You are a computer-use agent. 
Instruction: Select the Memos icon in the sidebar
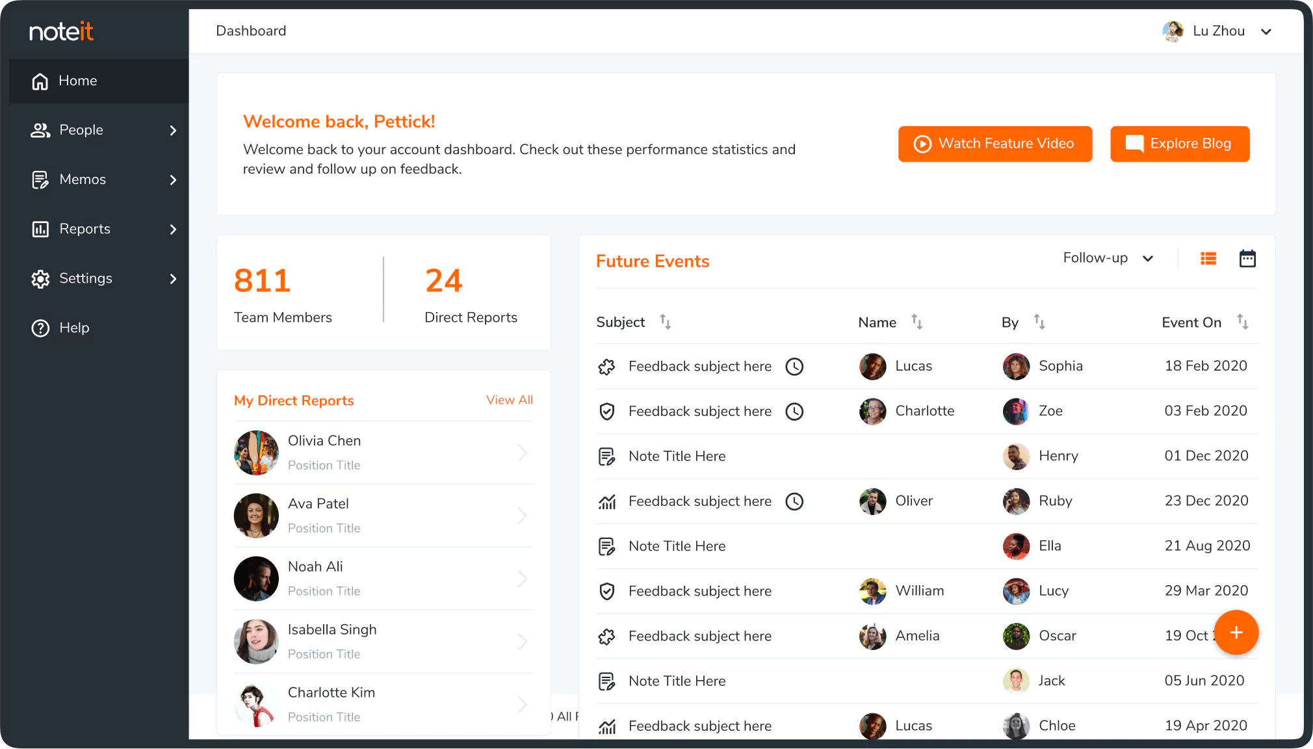40,179
